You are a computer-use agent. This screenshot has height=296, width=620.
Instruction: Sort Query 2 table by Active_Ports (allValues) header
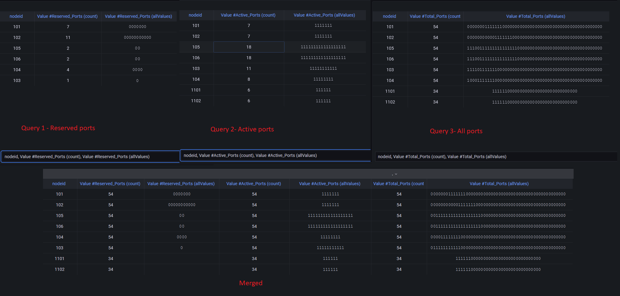[x=324, y=15]
